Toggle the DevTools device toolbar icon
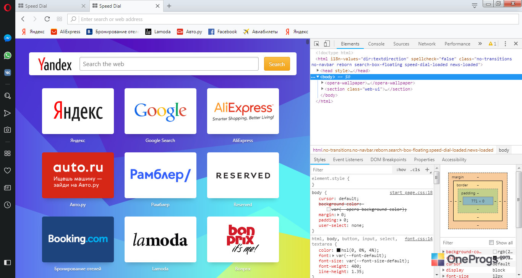The width and height of the screenshot is (522, 278). coord(327,44)
